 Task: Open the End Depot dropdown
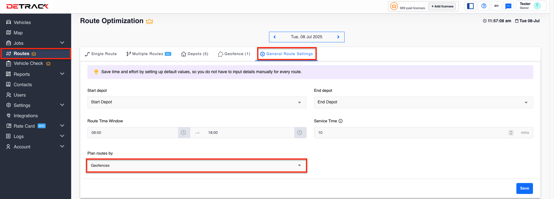pyautogui.click(x=423, y=102)
